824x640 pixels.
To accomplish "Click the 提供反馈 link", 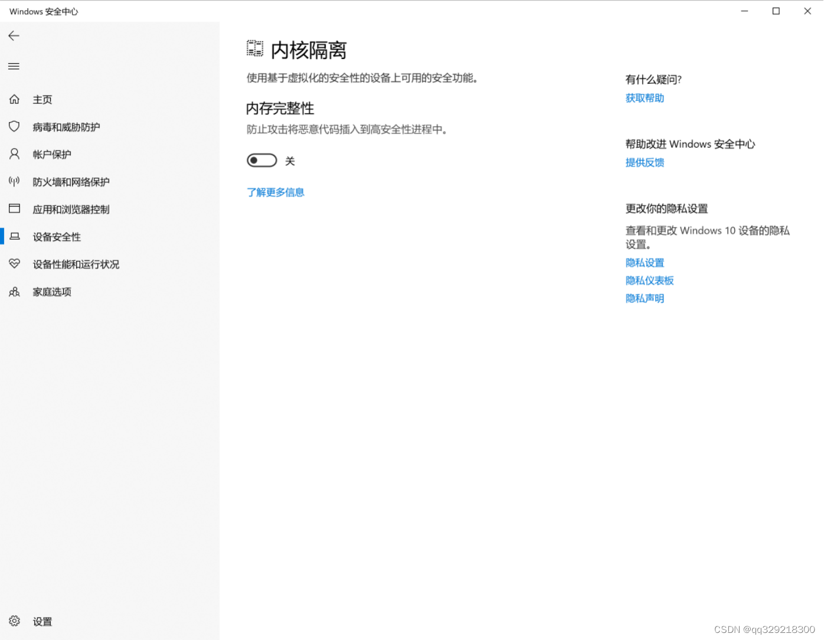I will pyautogui.click(x=645, y=162).
